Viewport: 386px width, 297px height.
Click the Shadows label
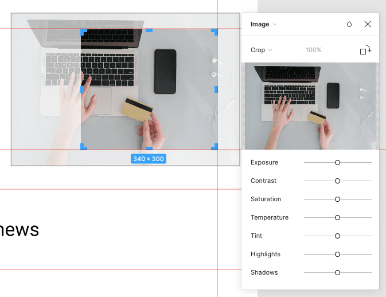(264, 272)
